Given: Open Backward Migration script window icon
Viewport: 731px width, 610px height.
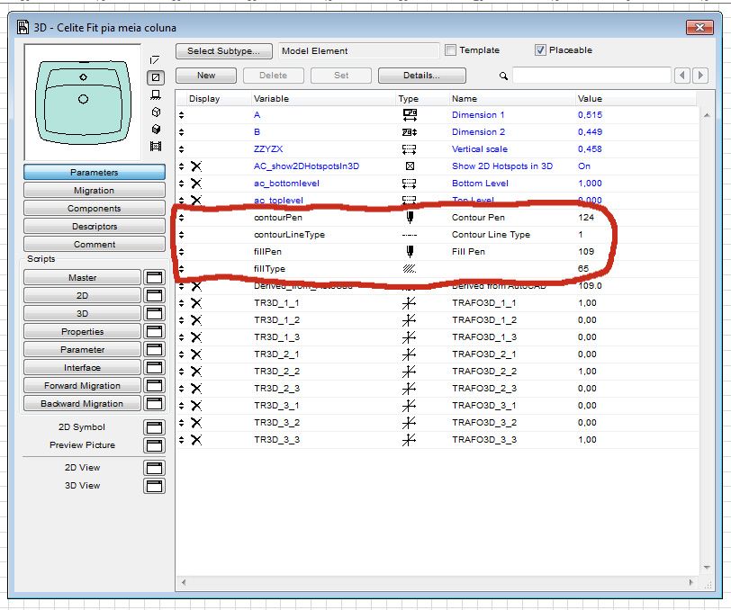Looking at the screenshot, I should tap(154, 404).
